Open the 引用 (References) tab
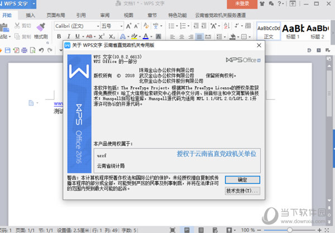Screen dimensions: 335x233 click(x=81, y=15)
